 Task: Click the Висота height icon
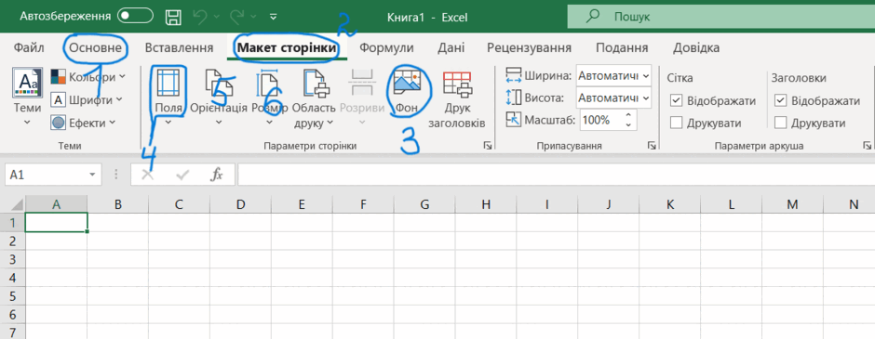tap(514, 98)
